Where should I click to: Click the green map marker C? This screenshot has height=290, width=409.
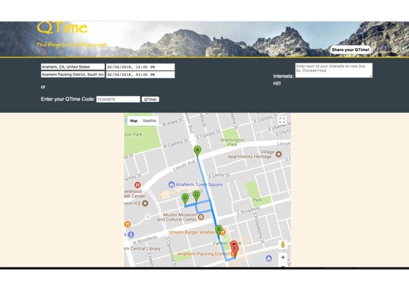[197, 196]
